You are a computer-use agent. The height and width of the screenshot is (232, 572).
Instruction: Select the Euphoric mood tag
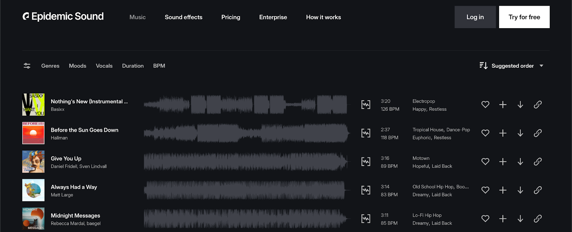tap(422, 138)
